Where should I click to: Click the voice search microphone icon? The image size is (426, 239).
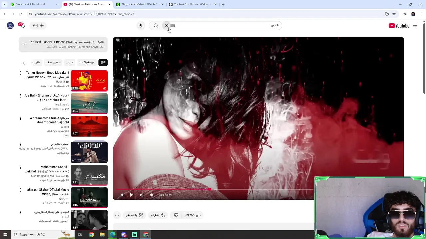point(141,26)
